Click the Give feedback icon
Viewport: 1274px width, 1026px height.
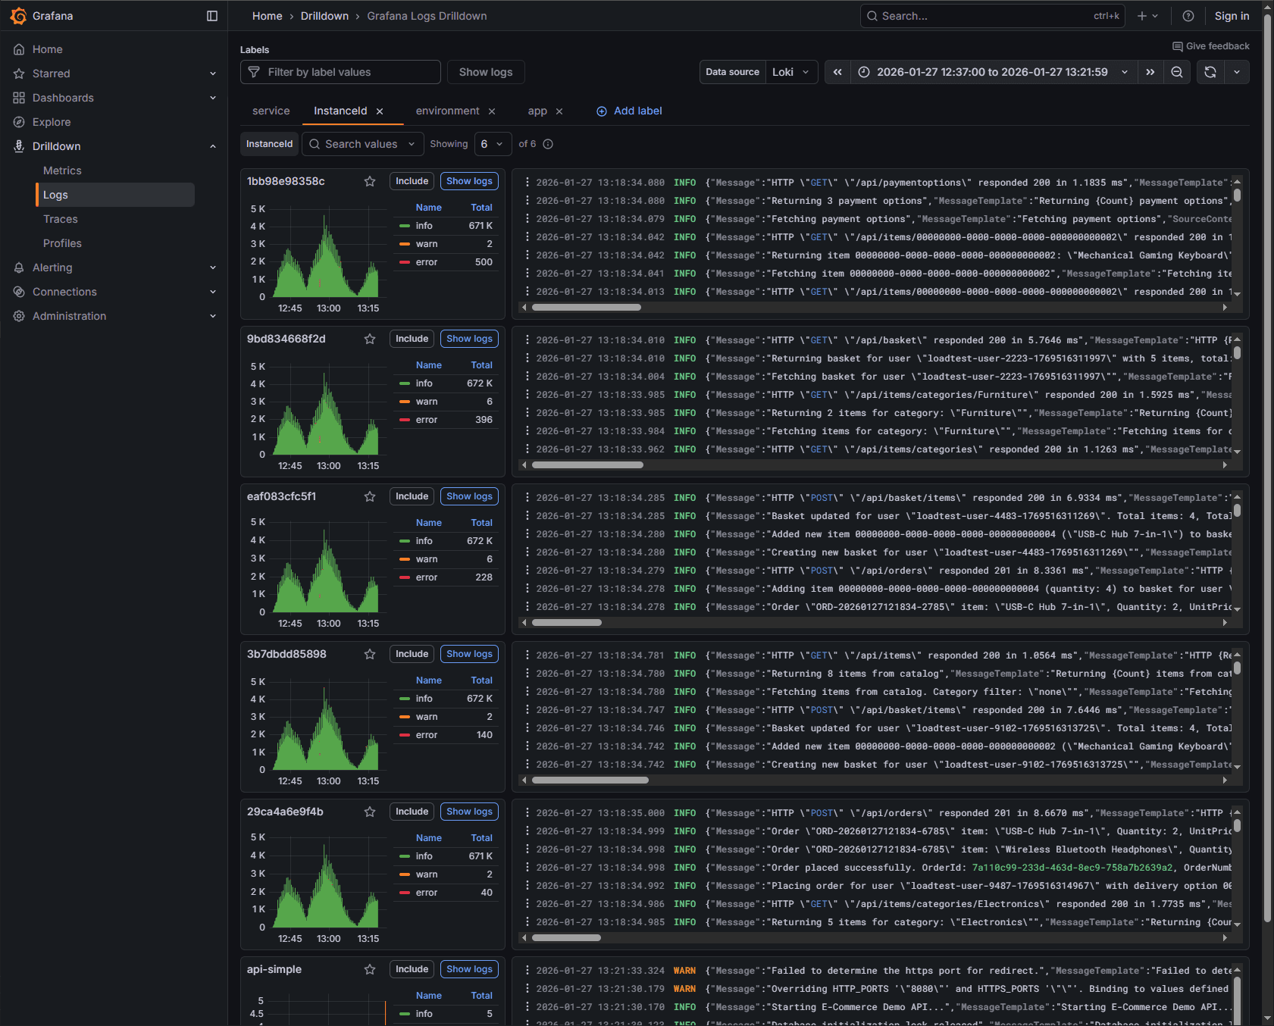point(1176,45)
